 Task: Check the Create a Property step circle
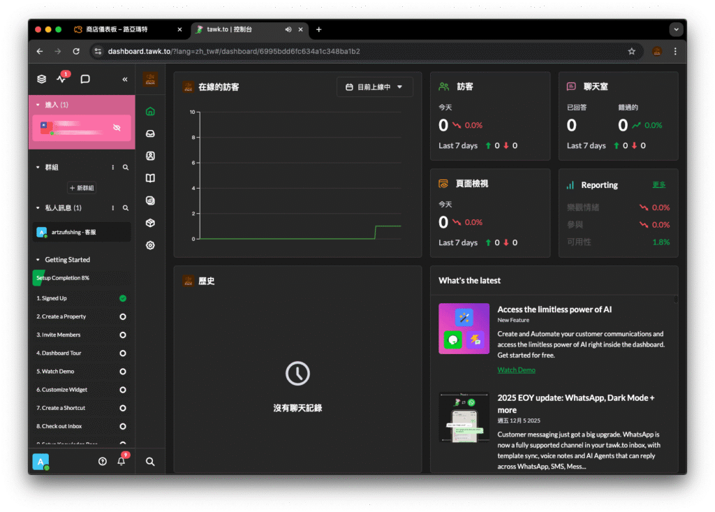tap(123, 316)
